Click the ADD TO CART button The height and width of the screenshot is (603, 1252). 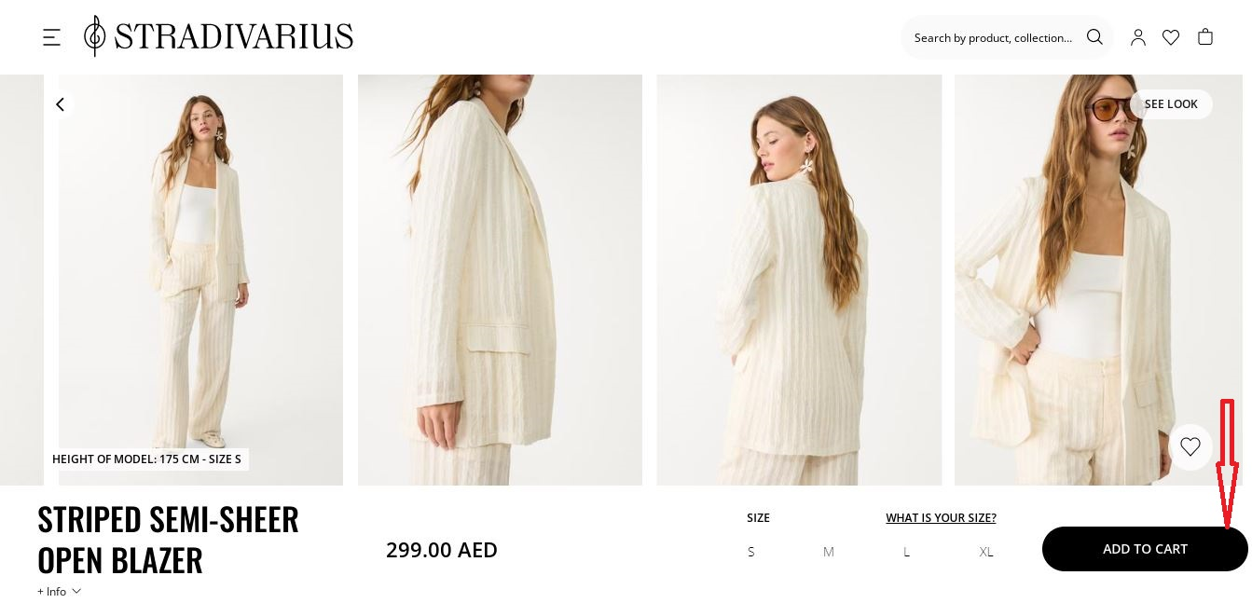(x=1145, y=549)
